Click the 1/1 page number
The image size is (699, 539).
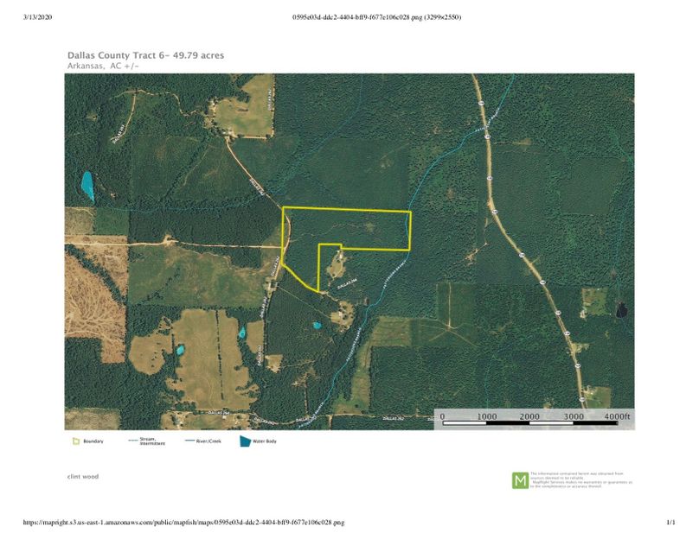[670, 523]
